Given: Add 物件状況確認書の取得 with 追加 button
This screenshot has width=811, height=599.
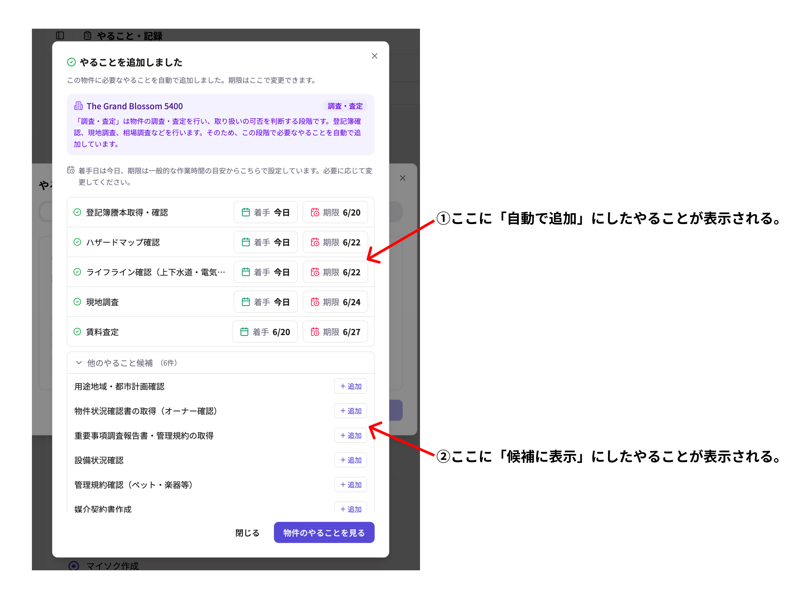Looking at the screenshot, I should point(351,411).
